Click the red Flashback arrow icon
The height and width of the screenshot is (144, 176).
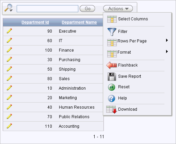(112, 65)
